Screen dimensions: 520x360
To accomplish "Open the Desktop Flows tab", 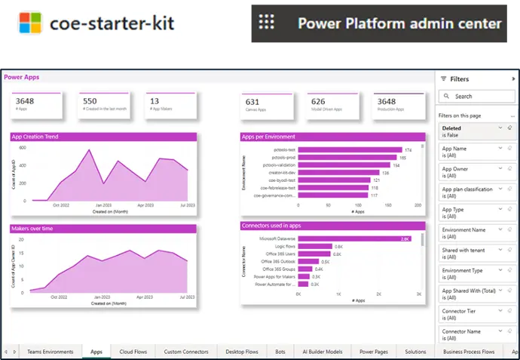I will point(242,352).
